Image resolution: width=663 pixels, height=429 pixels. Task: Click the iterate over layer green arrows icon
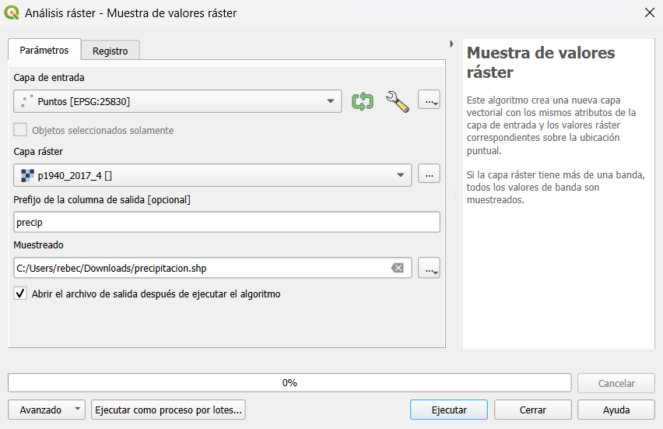tap(363, 101)
